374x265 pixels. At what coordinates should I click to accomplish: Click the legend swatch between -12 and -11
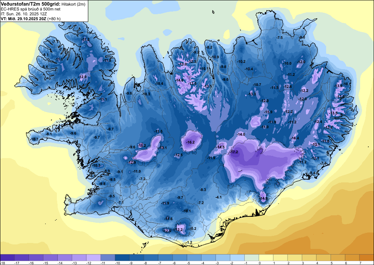point(93,258)
